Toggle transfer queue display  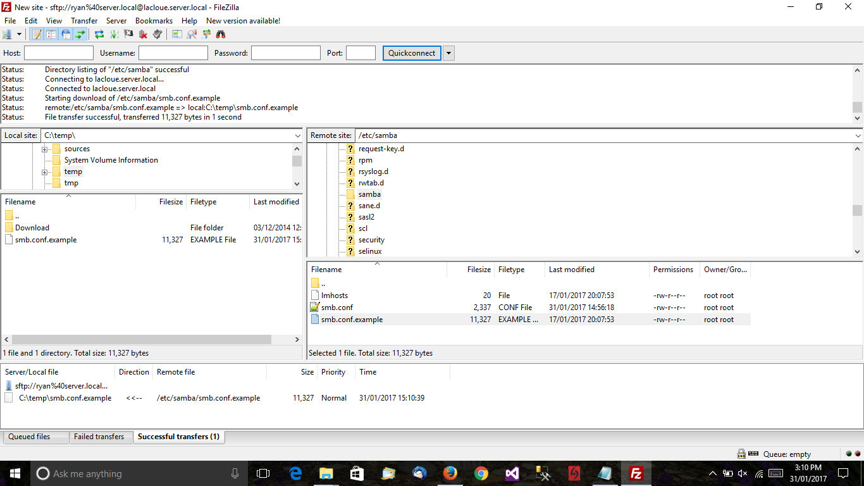tap(80, 34)
